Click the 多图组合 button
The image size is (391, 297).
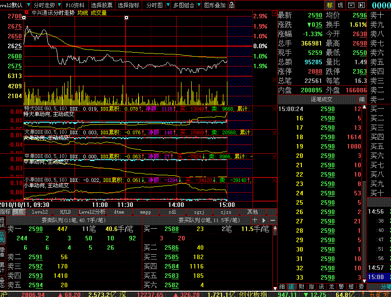pos(184,5)
